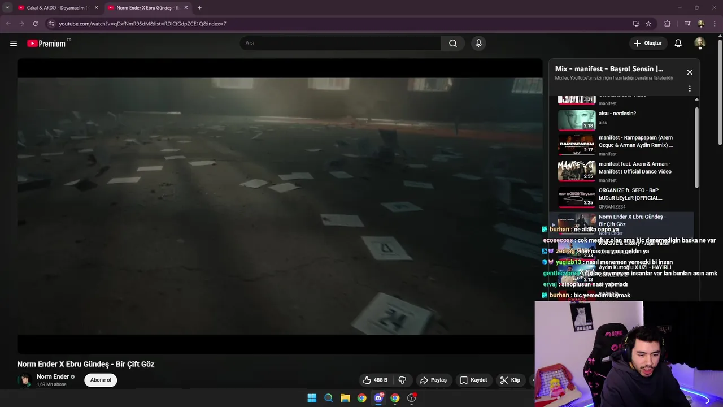Open the Norm Ender channel name link

click(53, 376)
